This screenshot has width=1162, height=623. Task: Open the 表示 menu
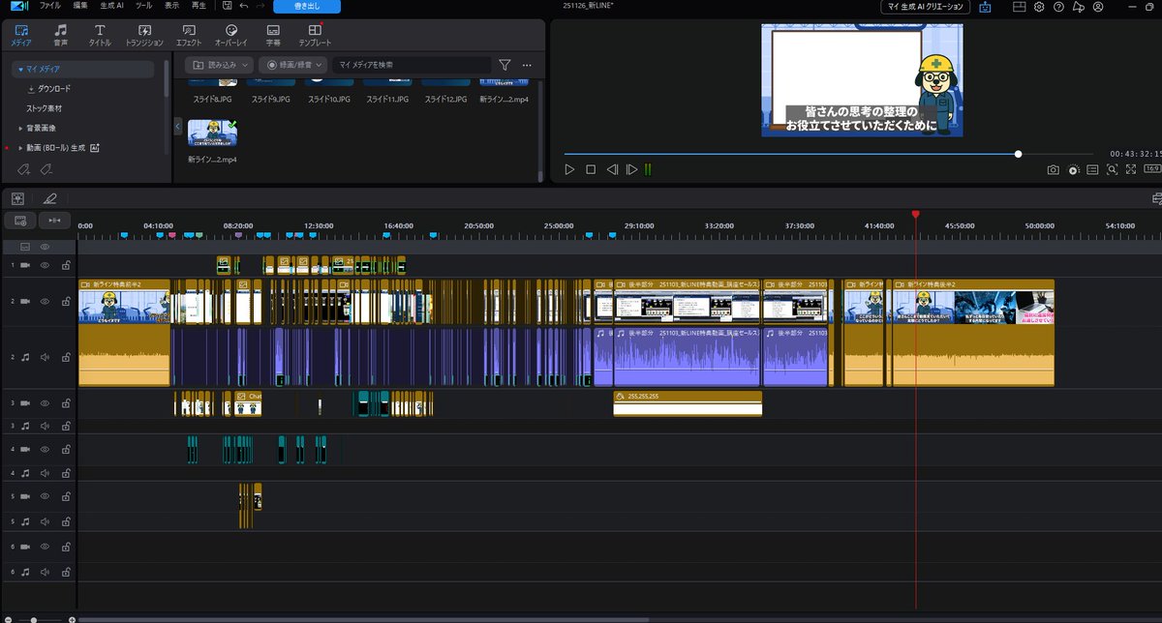tap(171, 6)
